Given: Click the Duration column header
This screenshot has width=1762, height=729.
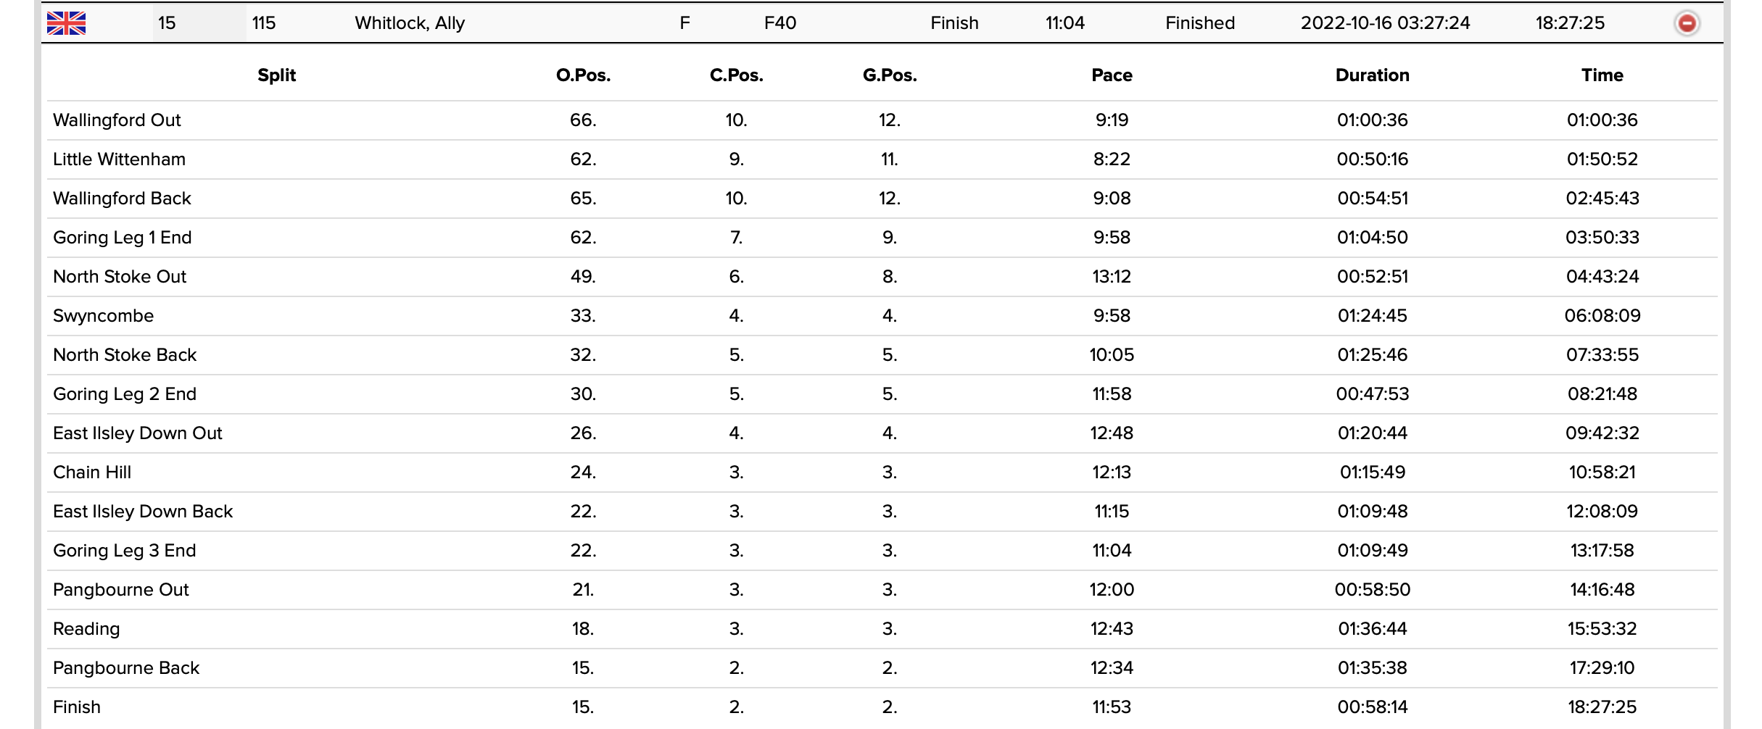Looking at the screenshot, I should coord(1372,75).
